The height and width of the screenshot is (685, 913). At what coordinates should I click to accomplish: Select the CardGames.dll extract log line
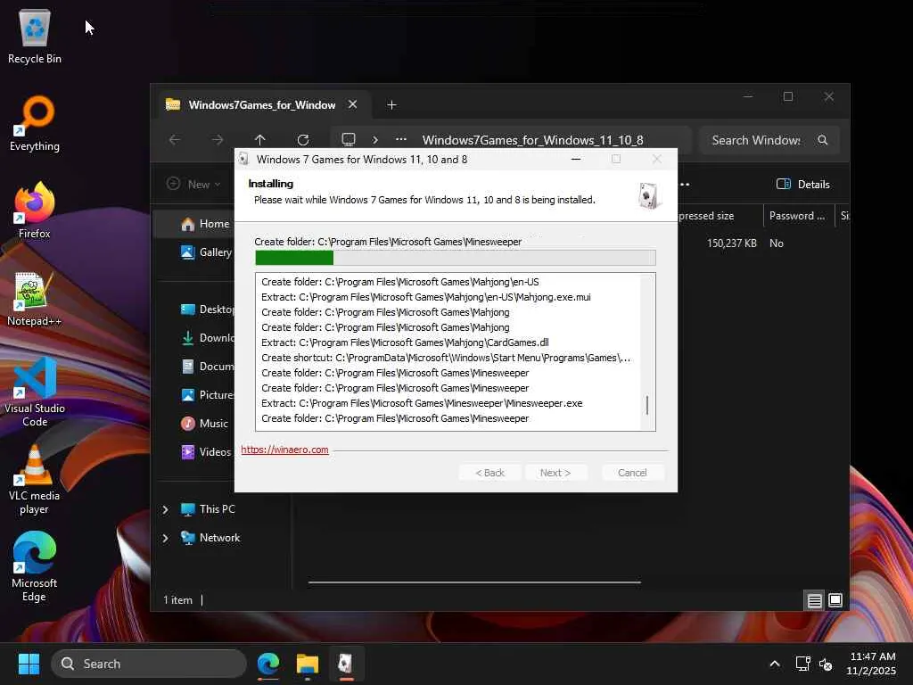(x=405, y=342)
